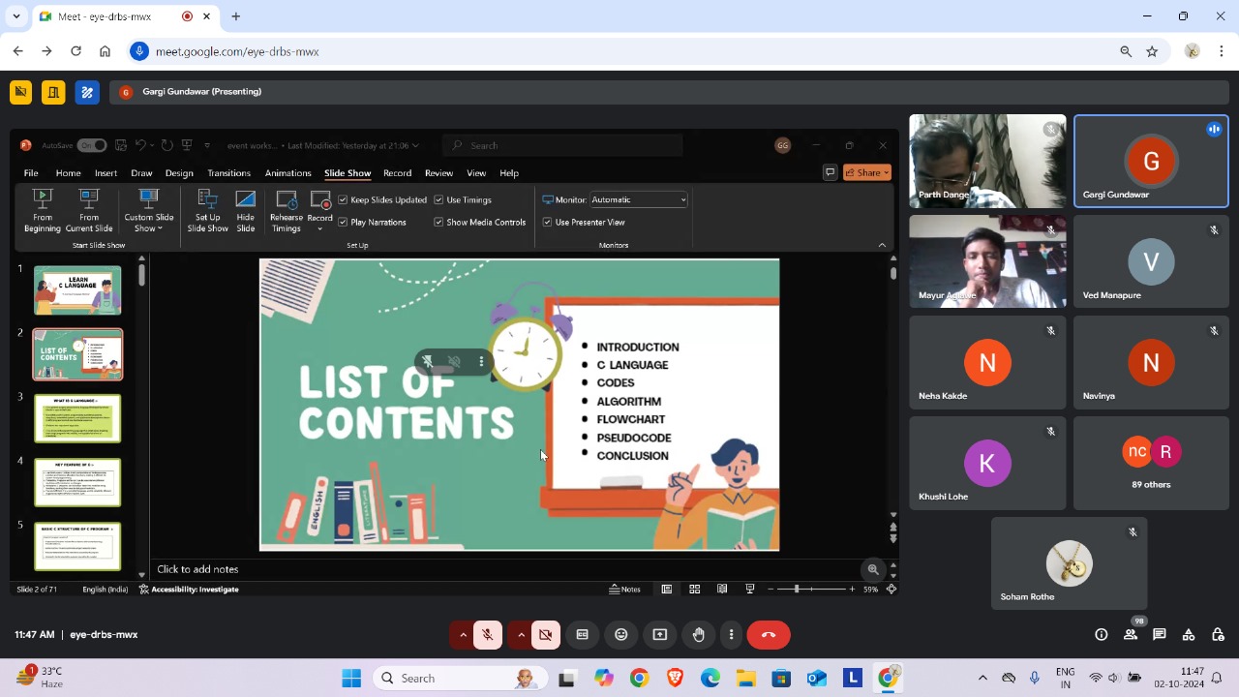The image size is (1239, 697).
Task: Open the emoji reactions button
Action: (621, 635)
